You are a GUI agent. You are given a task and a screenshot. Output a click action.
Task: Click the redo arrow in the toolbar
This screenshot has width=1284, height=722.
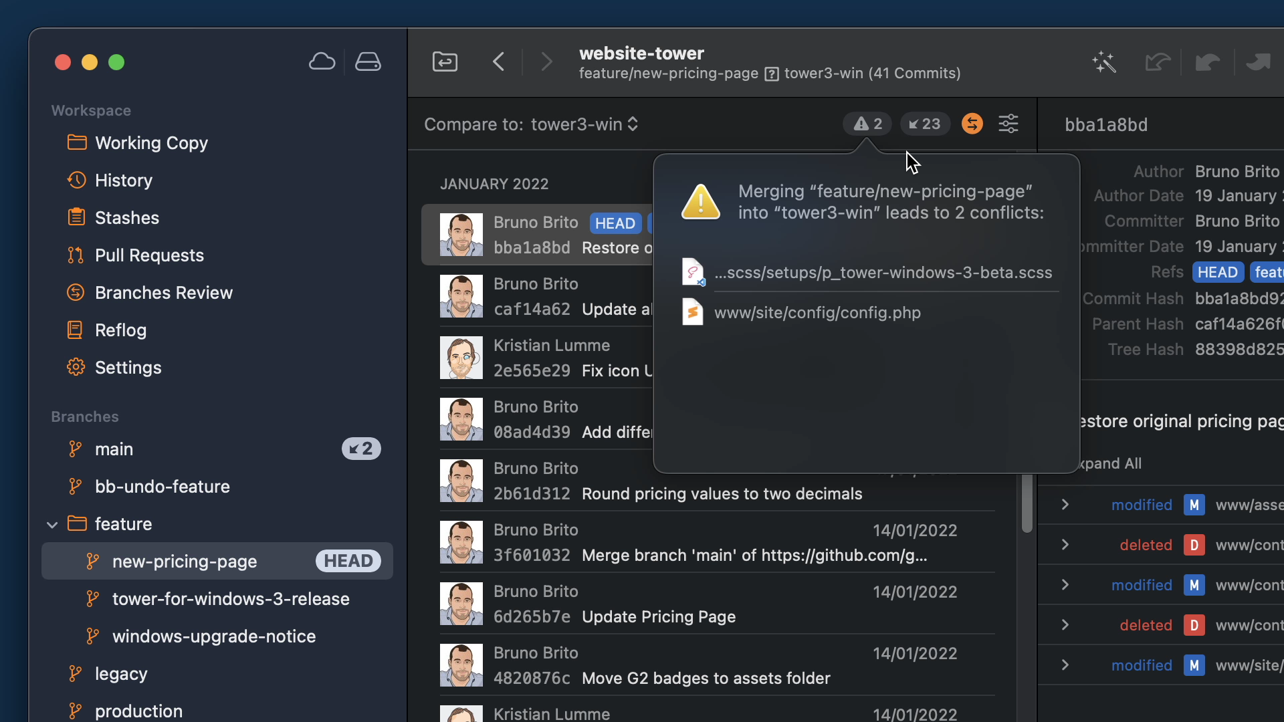click(1208, 62)
